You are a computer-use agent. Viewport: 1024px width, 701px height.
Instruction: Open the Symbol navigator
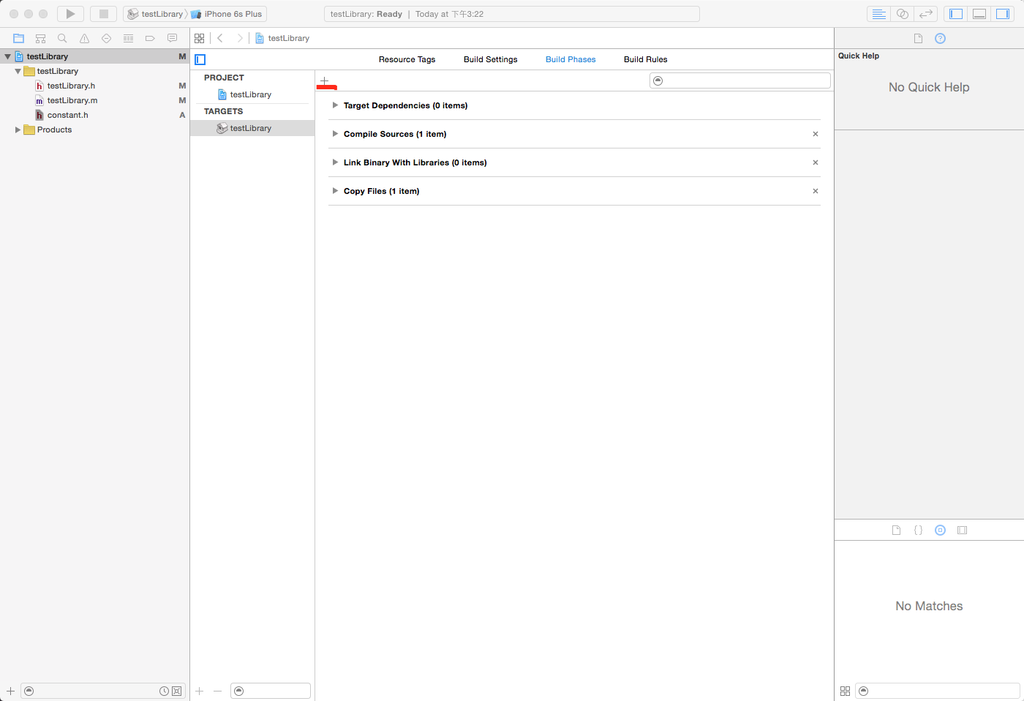click(41, 38)
